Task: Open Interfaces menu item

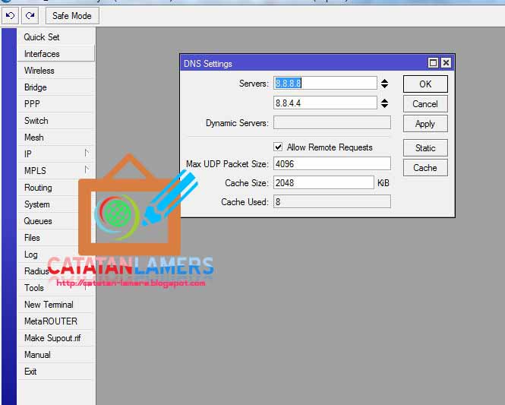Action: (56, 54)
